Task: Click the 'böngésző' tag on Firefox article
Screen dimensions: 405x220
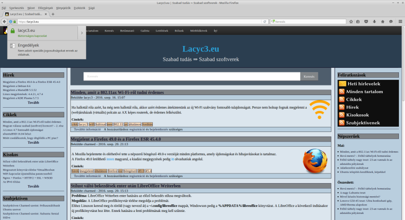Action: point(130,171)
